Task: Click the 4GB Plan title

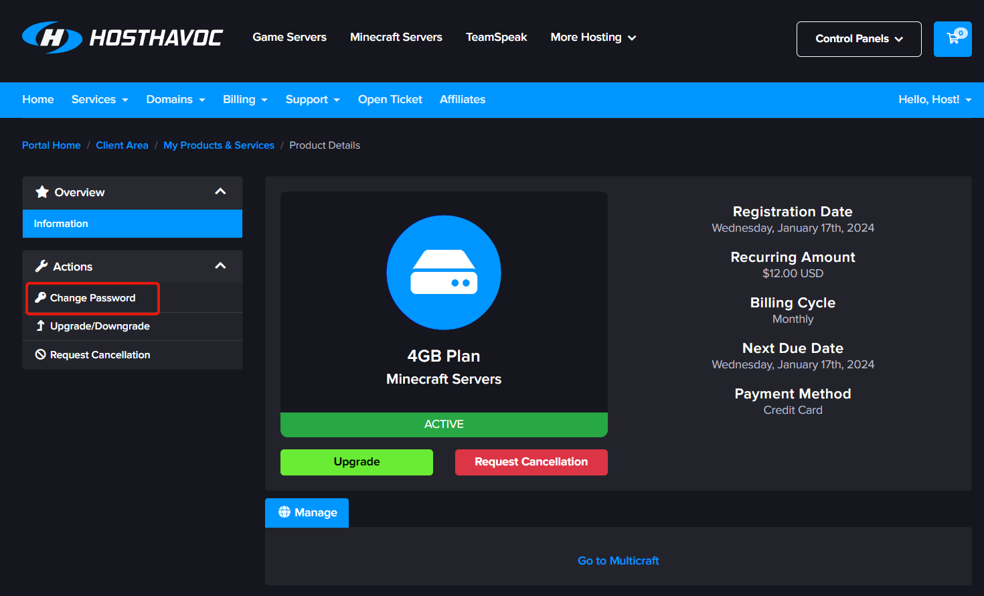Action: click(x=444, y=356)
